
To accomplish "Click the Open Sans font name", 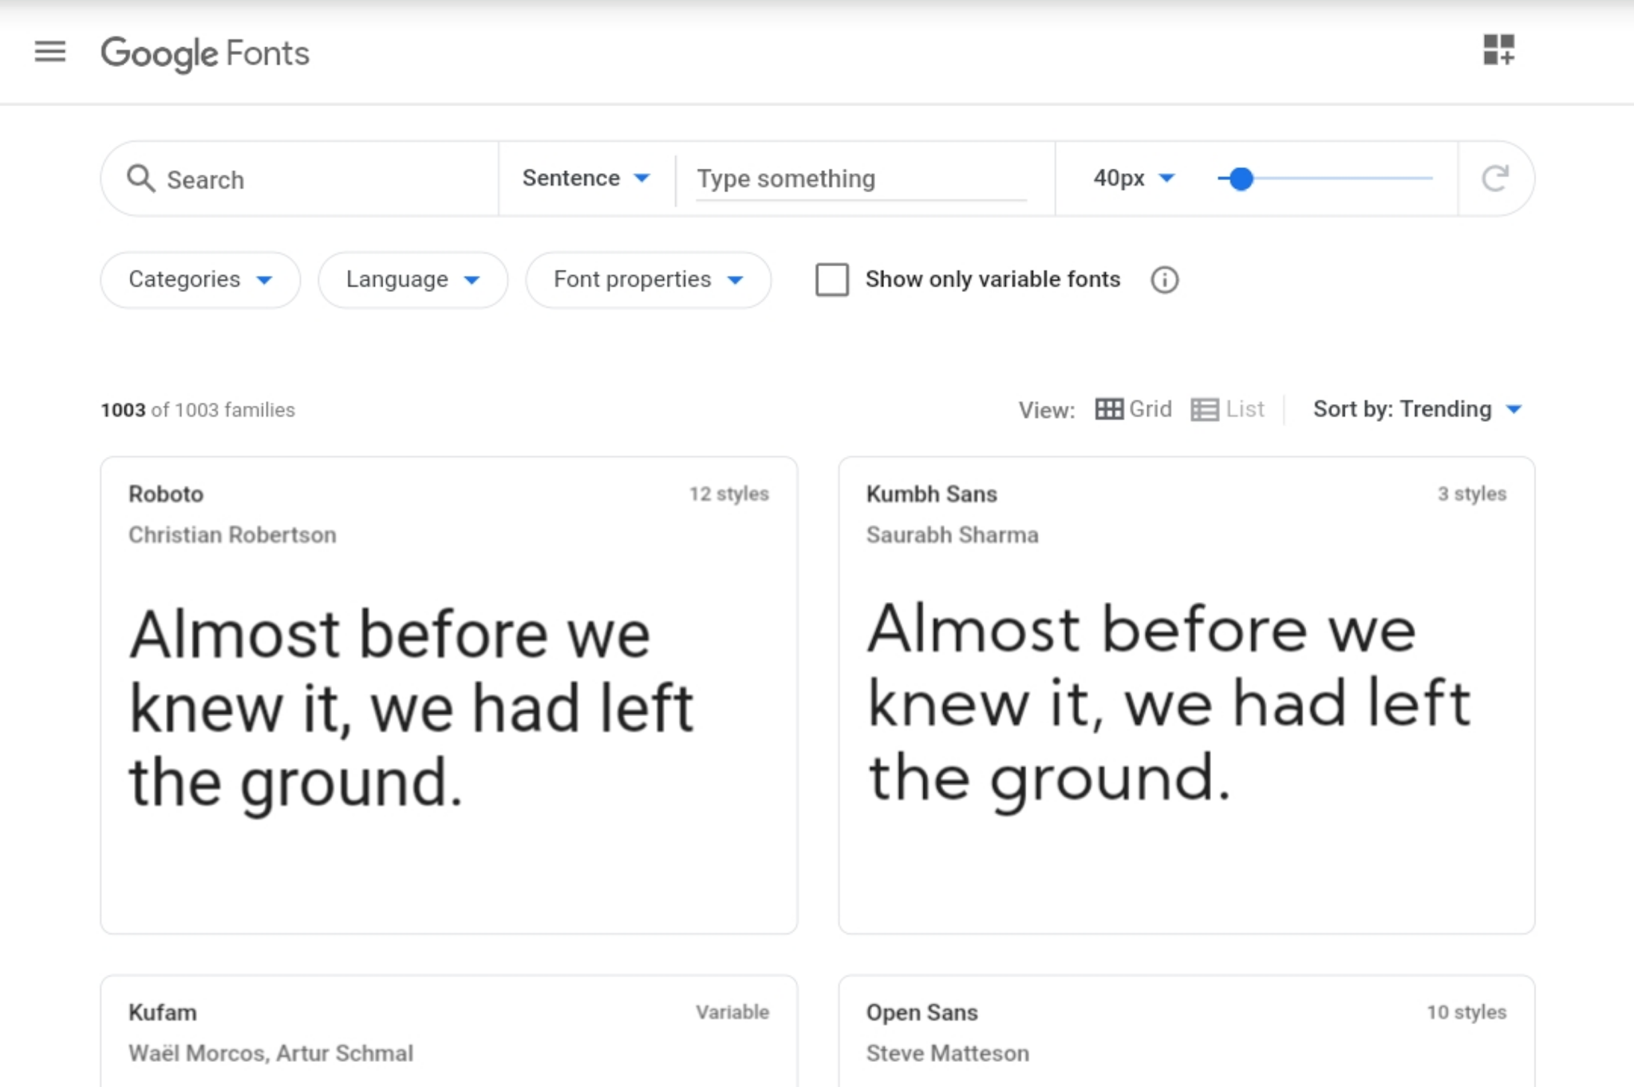I will click(x=922, y=1012).
